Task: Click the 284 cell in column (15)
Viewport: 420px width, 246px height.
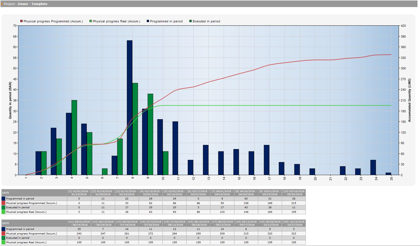Action: click(174, 233)
